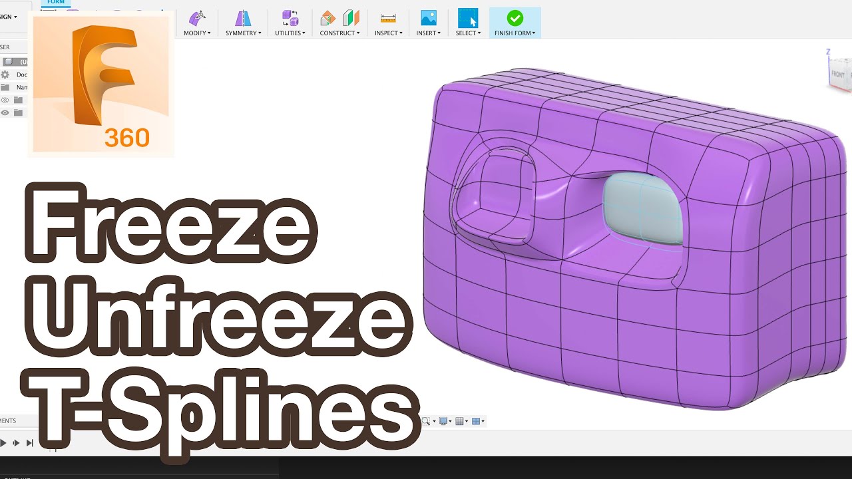
Task: Click the Inspect measure ruler icon
Action: (388, 18)
